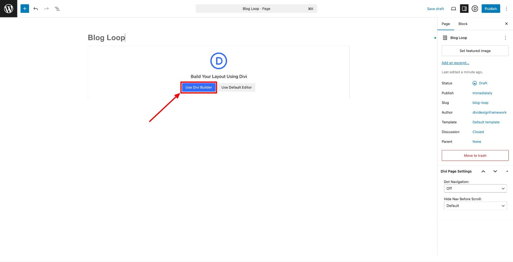
Task: Set the Parent page from None
Action: [477, 142]
